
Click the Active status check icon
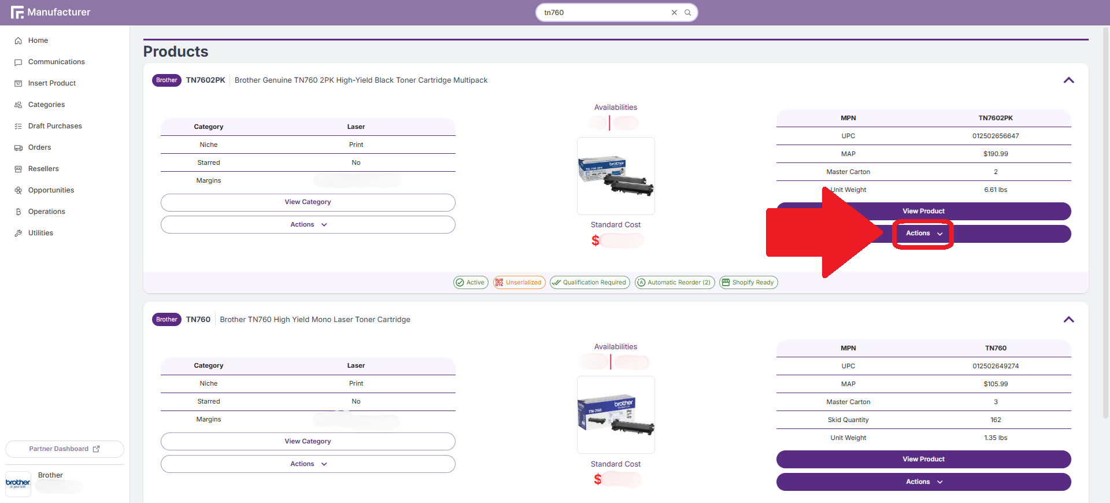pyautogui.click(x=460, y=283)
